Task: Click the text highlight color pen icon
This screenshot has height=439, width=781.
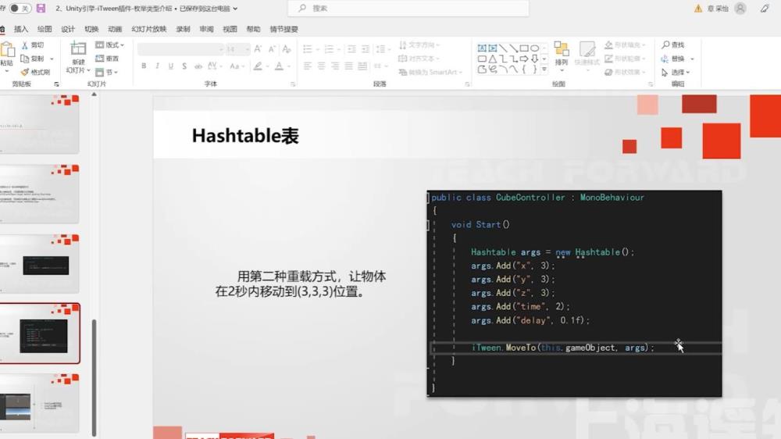Action: (x=258, y=66)
